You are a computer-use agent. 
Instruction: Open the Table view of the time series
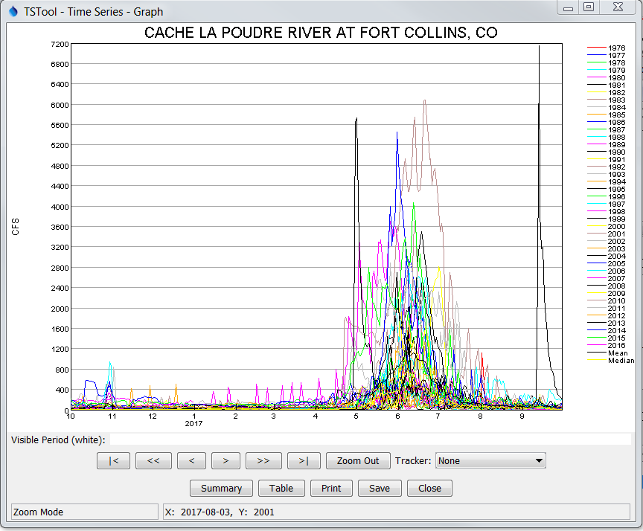[281, 488]
